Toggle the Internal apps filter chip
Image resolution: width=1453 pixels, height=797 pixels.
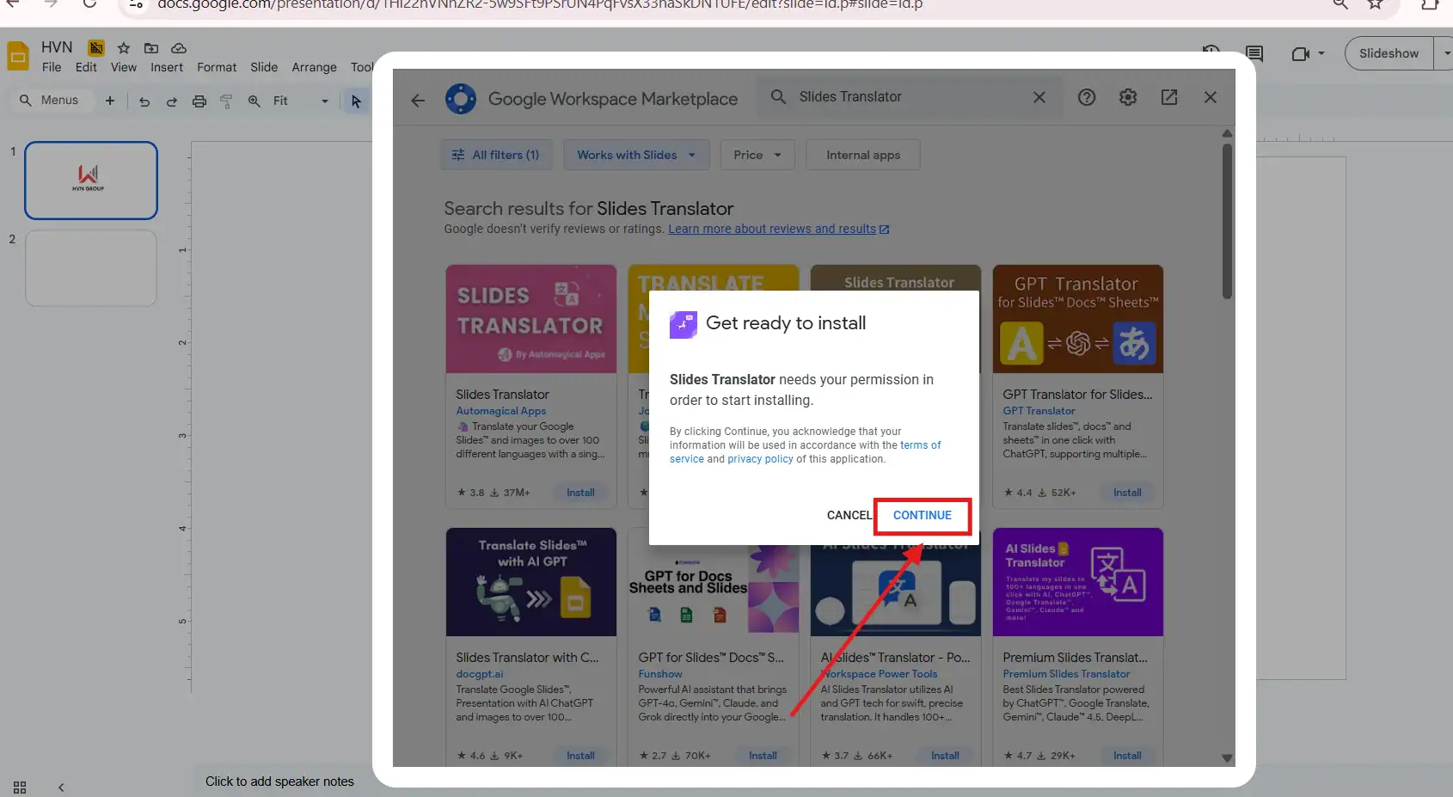pyautogui.click(x=862, y=155)
